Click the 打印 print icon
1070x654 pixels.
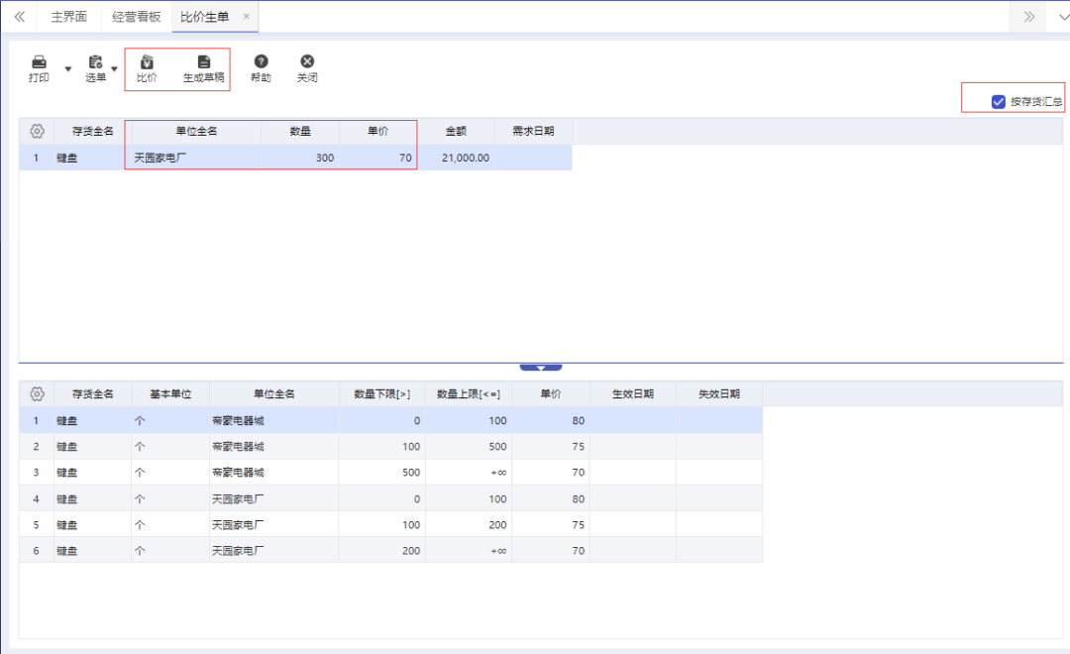tap(38, 61)
